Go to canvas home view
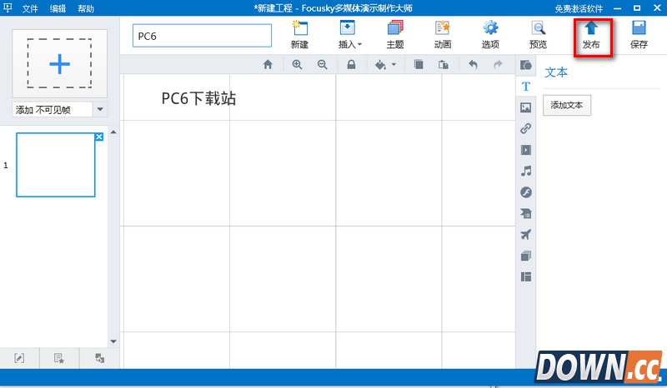The height and width of the screenshot is (388, 667). (x=268, y=65)
